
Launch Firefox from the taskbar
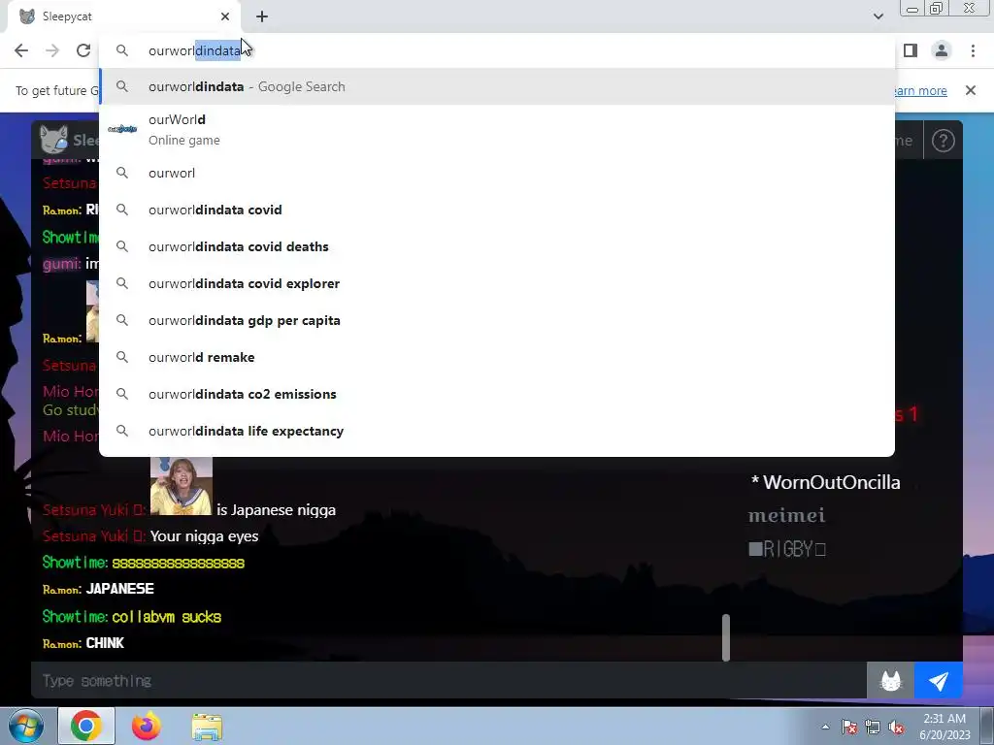[146, 726]
